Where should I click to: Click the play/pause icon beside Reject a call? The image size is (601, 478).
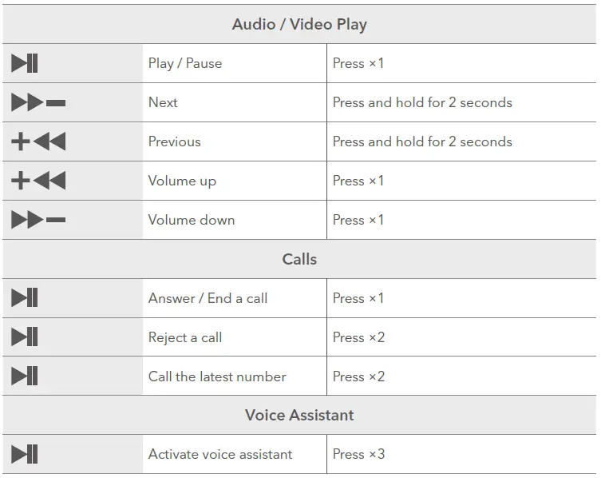click(x=25, y=337)
